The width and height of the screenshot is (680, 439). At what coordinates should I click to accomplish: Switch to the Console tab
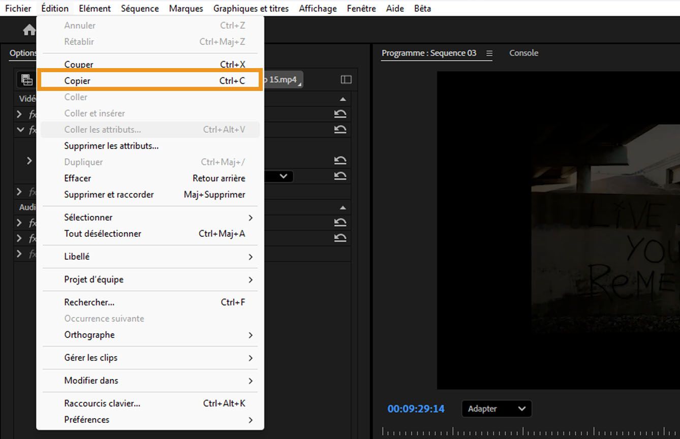click(523, 53)
